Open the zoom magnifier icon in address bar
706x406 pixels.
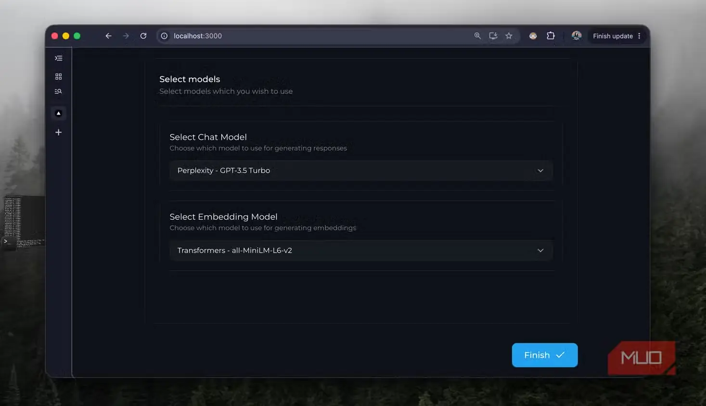click(477, 36)
